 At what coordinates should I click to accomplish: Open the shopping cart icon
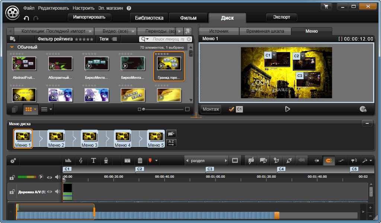[x=326, y=6]
